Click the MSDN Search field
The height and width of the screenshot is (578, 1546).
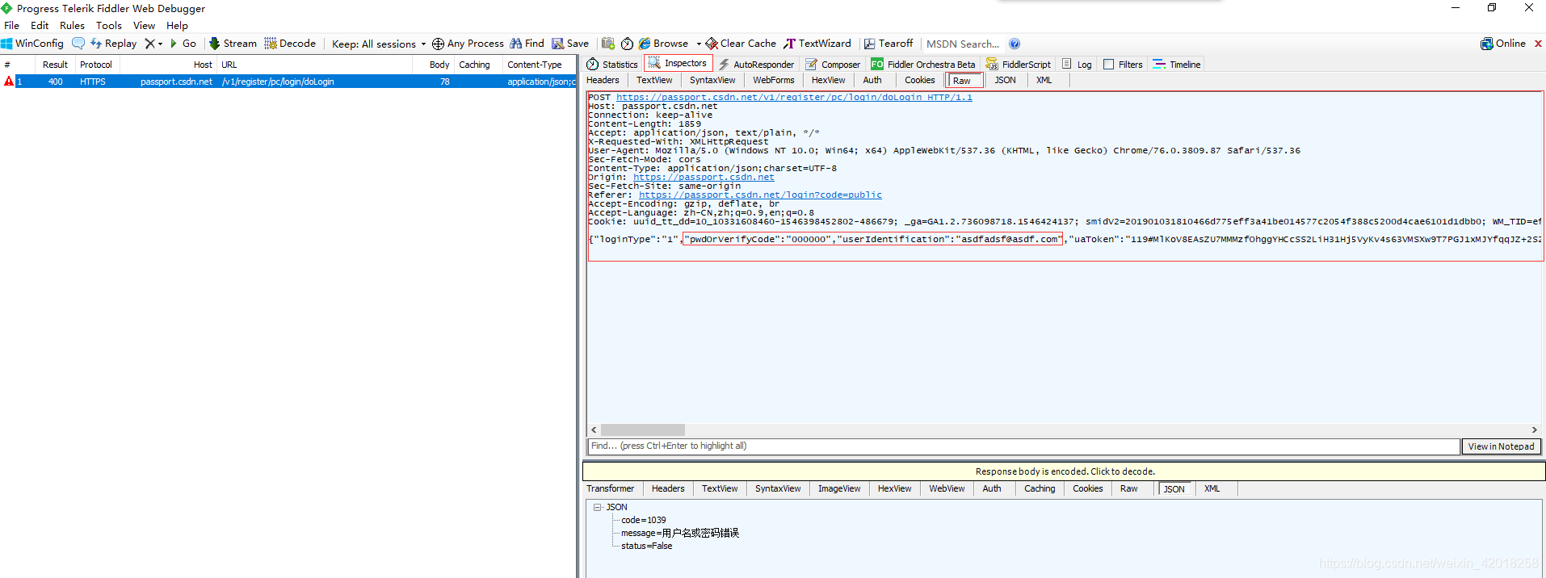coord(963,44)
